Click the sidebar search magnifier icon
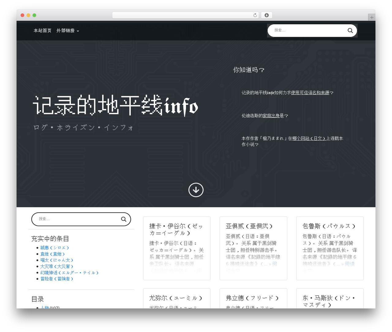Screen dimensions: 392x332 coord(123,219)
